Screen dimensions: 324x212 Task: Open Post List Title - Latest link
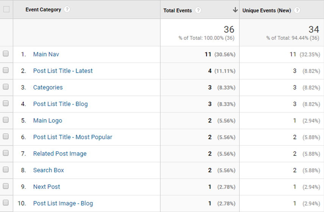(x=63, y=71)
